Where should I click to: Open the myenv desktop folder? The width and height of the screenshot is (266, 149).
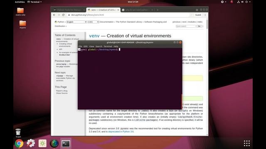pos(22,24)
